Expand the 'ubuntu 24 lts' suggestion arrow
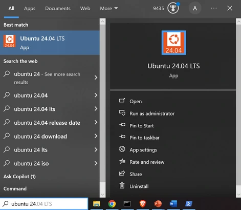Screen dimensions: 241x210 (x=96, y=150)
